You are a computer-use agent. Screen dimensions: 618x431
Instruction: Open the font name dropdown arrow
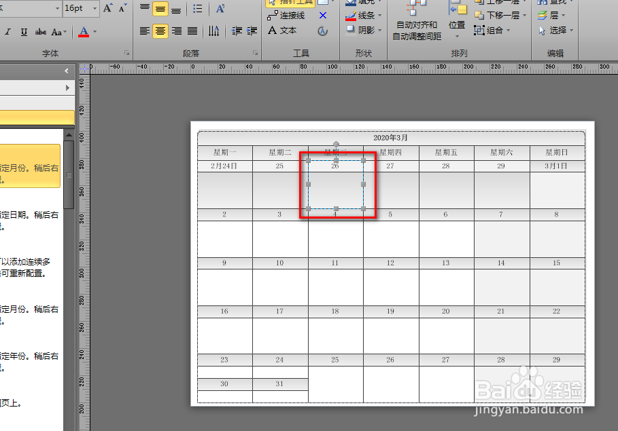[x=57, y=8]
